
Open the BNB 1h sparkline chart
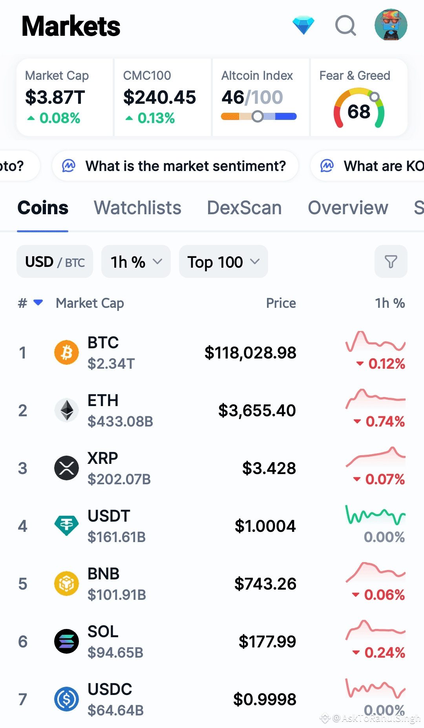(375, 572)
